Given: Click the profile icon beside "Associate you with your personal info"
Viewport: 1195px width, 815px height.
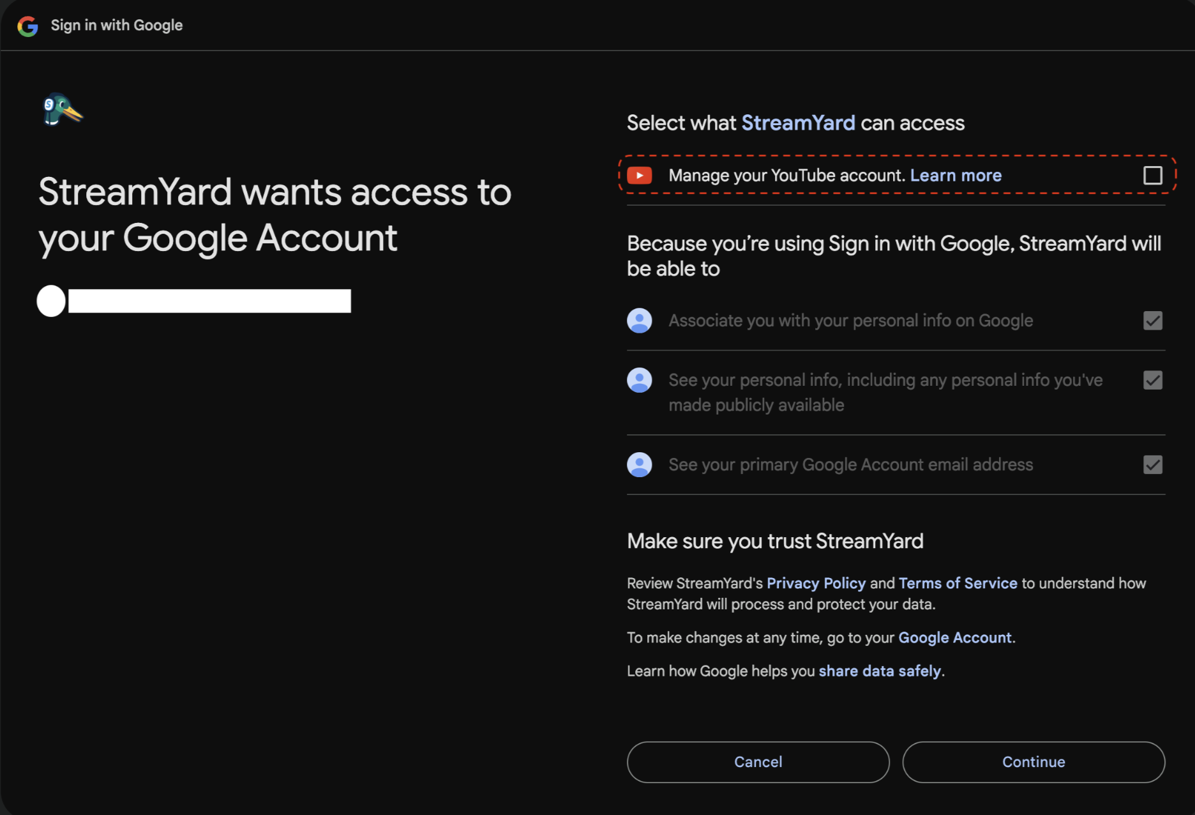Looking at the screenshot, I should [x=639, y=321].
